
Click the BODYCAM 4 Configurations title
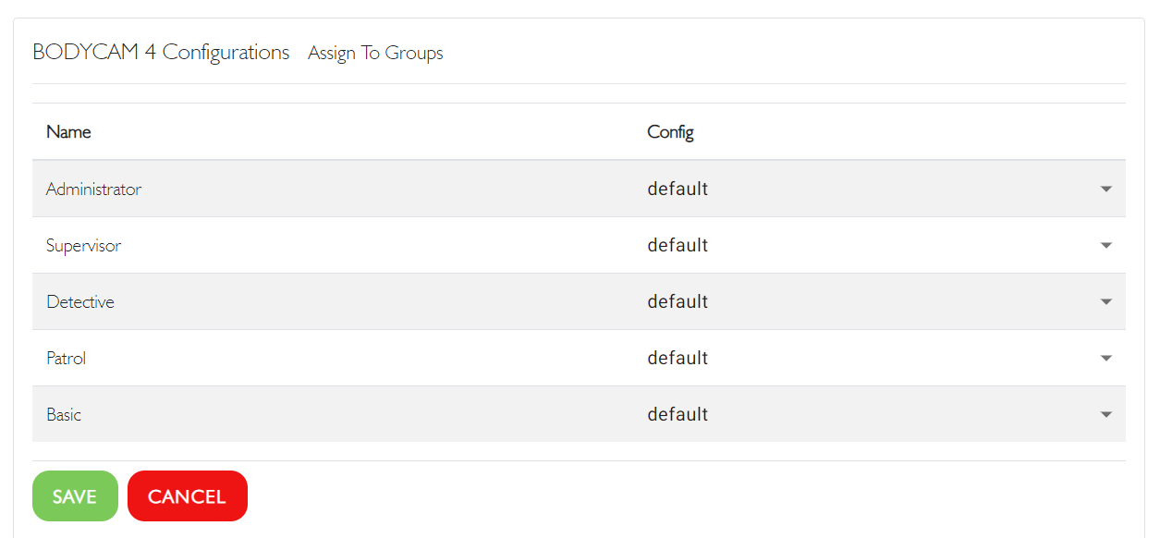161,53
